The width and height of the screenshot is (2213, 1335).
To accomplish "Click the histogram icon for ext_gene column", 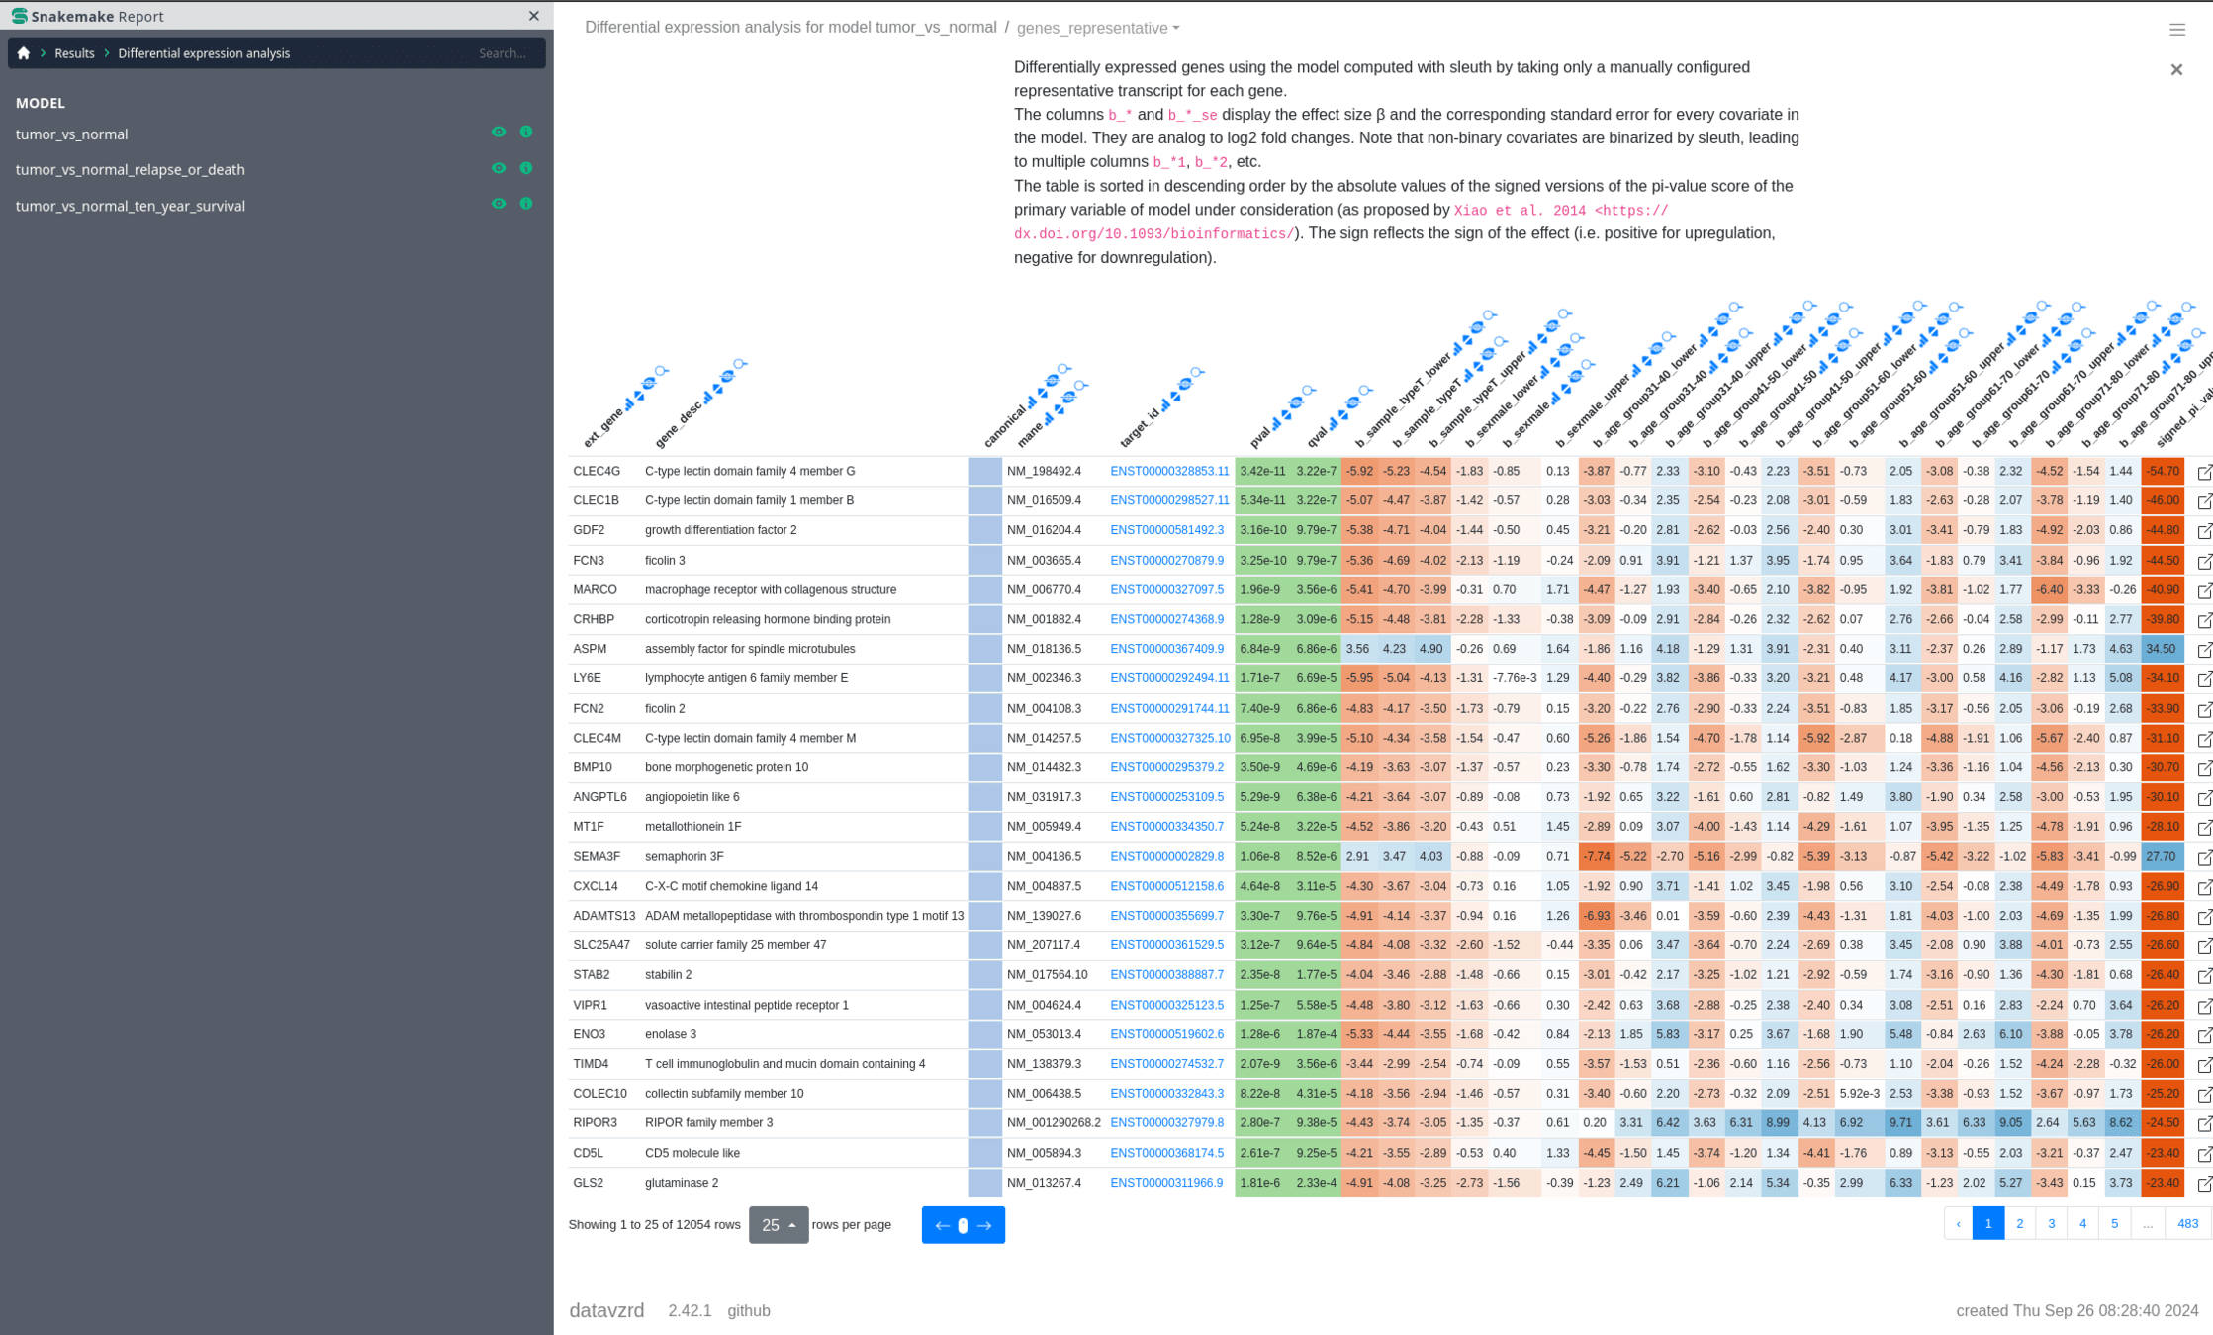I will pos(628,405).
